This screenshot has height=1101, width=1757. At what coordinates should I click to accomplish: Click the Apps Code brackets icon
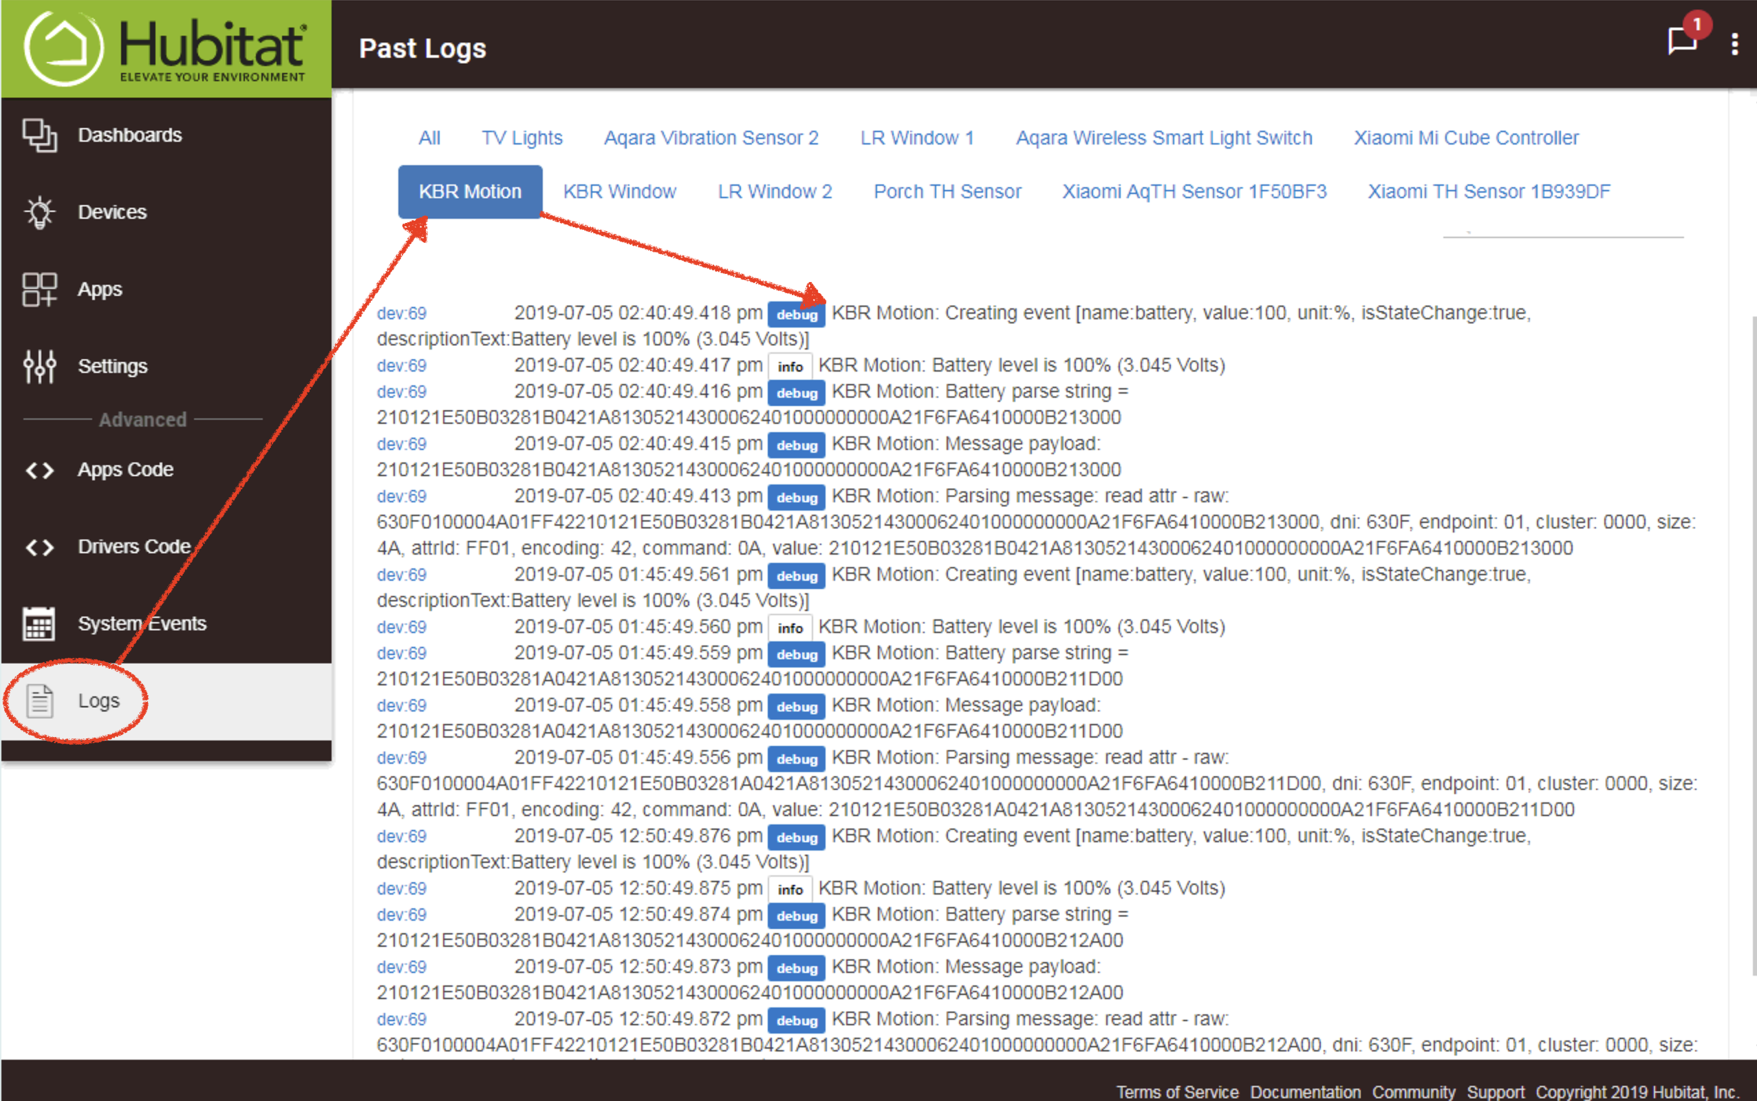pos(39,471)
